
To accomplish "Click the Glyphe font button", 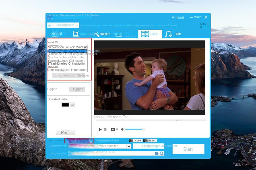I will (x=77, y=89).
